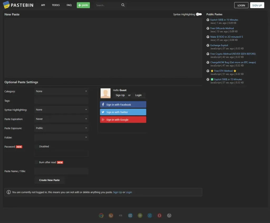
Task: Focus the Search input field
Action: point(108,5)
